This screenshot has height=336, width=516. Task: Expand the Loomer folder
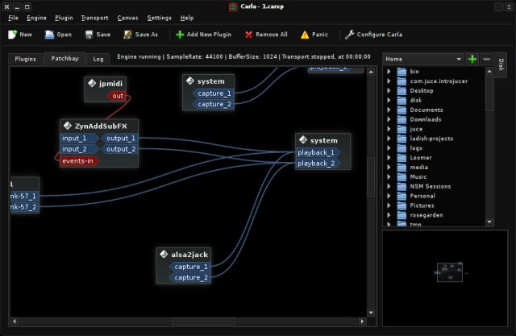tap(389, 157)
